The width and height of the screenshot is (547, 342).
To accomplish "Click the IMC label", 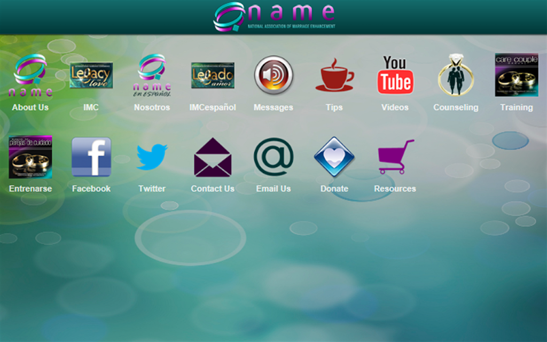I will (91, 107).
